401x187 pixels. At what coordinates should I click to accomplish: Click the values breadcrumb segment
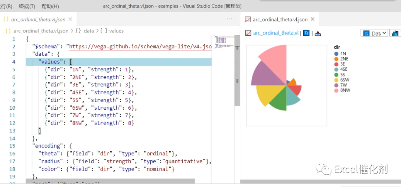(x=116, y=31)
